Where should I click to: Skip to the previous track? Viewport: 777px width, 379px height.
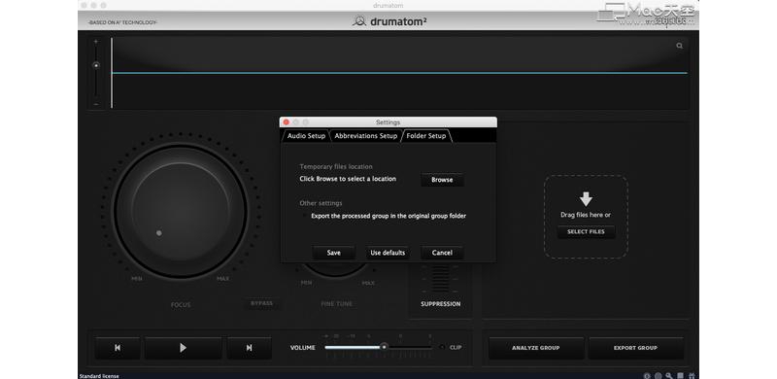click(x=118, y=348)
